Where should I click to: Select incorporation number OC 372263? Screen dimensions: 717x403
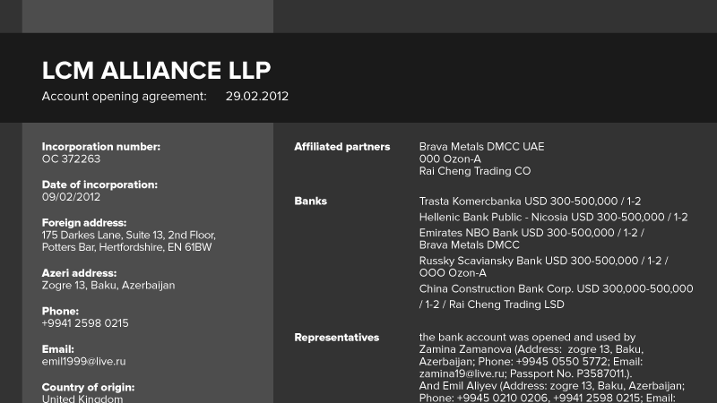click(72, 159)
